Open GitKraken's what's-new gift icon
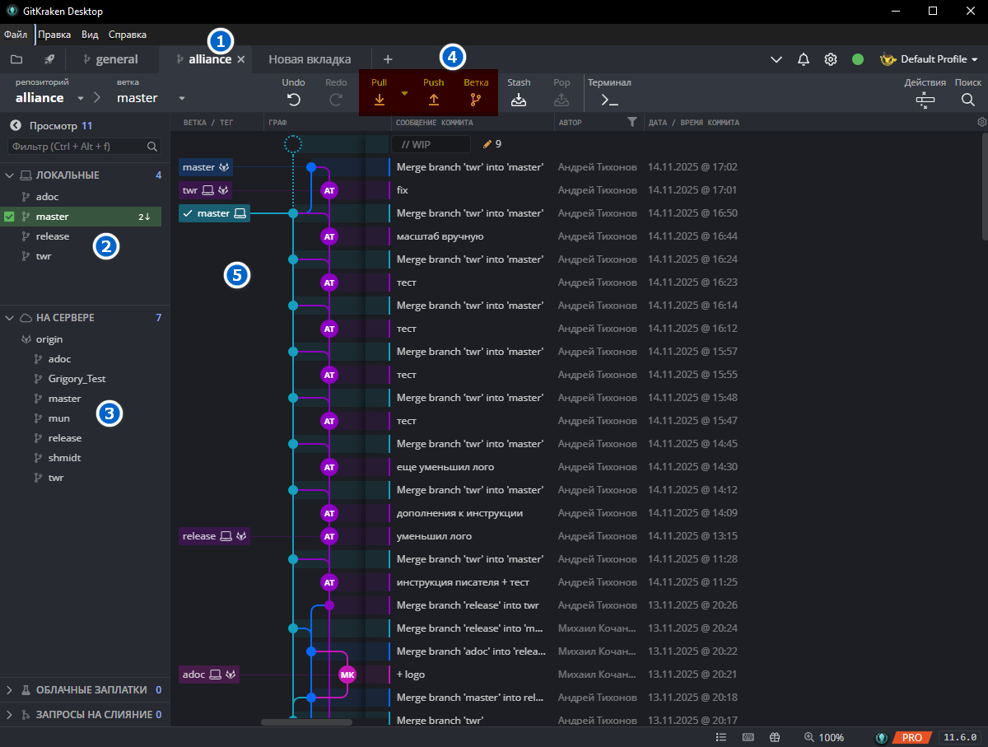Screen dimensions: 988x747 [774, 737]
